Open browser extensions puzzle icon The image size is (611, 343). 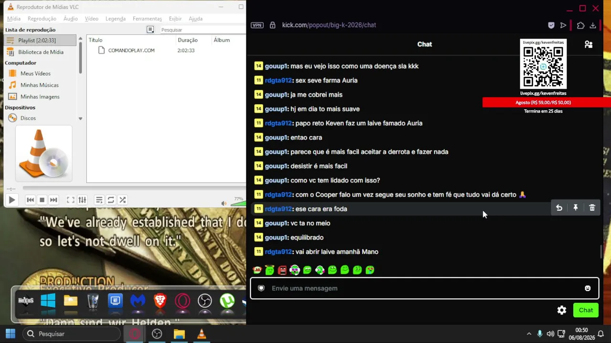point(580,25)
